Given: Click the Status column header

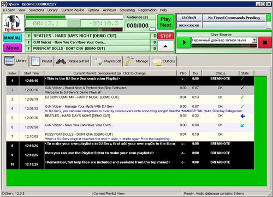Looking at the screenshot, I should [x=220, y=73].
